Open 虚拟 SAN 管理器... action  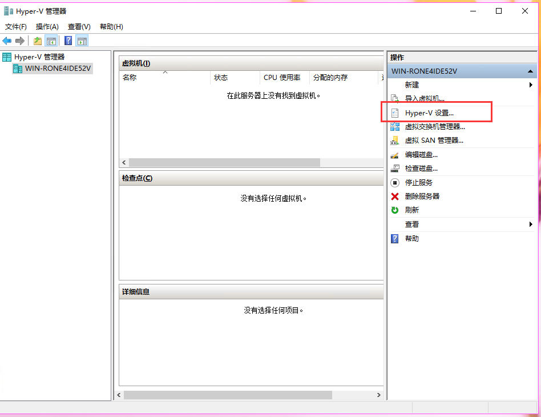pyautogui.click(x=434, y=141)
